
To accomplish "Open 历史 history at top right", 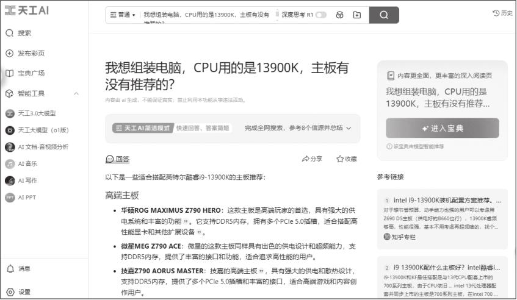I will tap(503, 13).
